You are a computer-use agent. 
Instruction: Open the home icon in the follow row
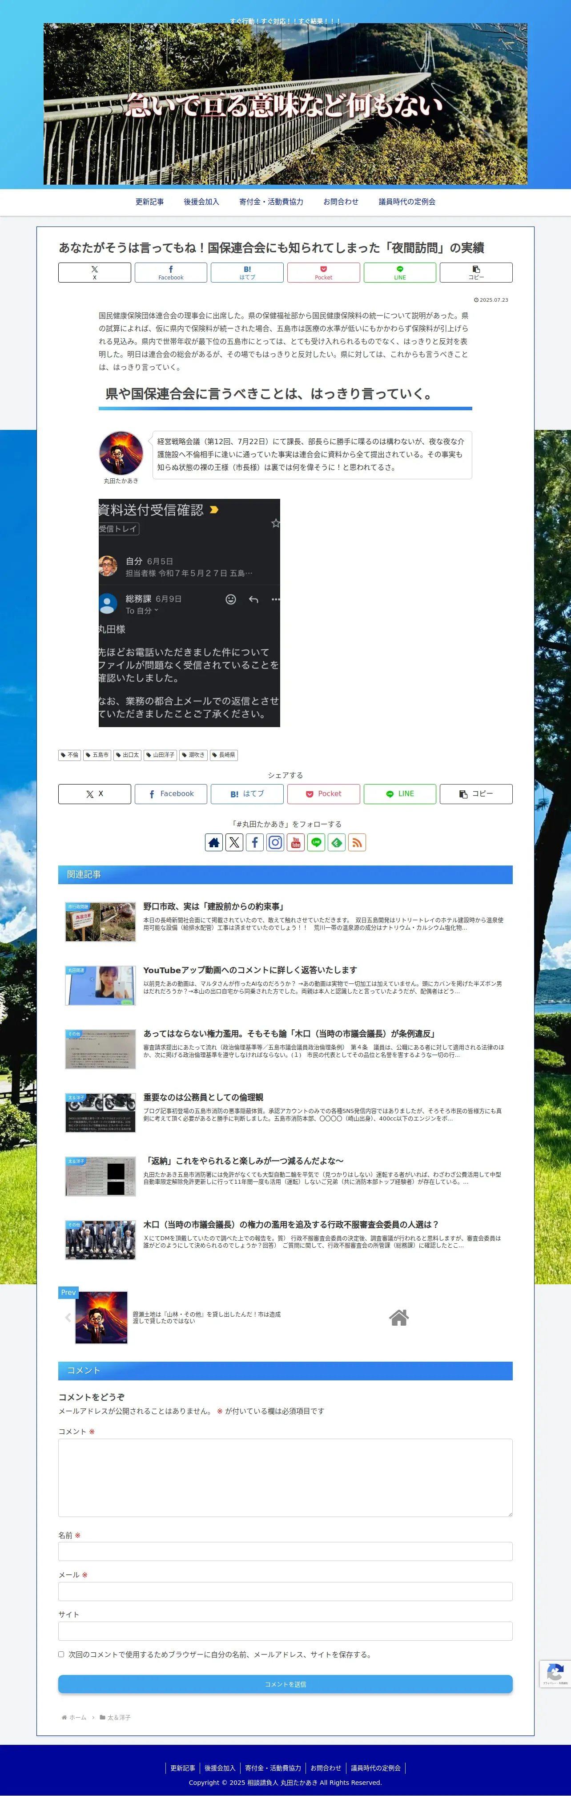tap(214, 842)
